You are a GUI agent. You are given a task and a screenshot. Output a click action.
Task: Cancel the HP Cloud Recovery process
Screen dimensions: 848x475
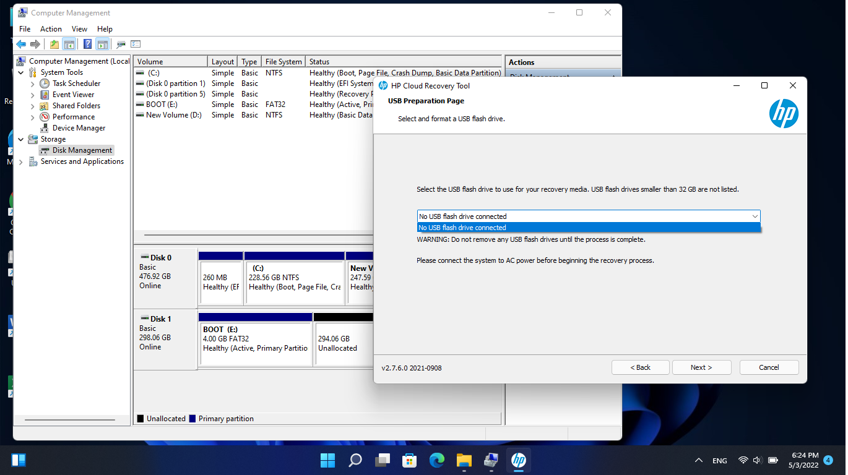click(x=769, y=367)
